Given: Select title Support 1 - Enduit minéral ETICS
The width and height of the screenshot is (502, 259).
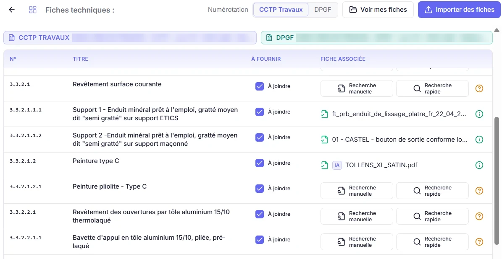Looking at the screenshot, I should (x=155, y=114).
